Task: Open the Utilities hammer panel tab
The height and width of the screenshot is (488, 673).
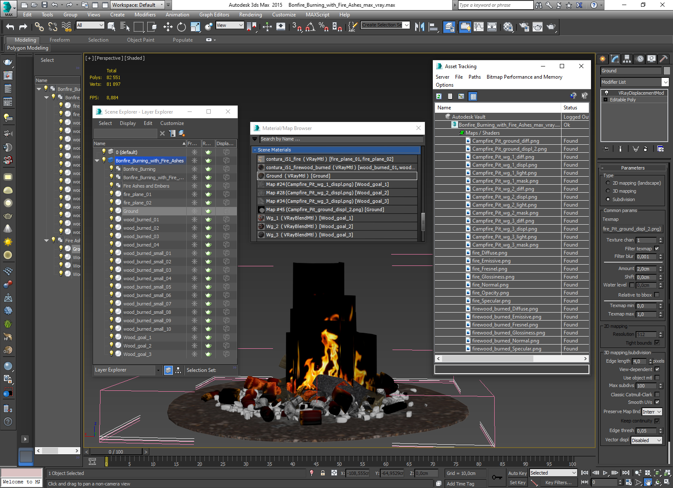Action: coord(663,59)
